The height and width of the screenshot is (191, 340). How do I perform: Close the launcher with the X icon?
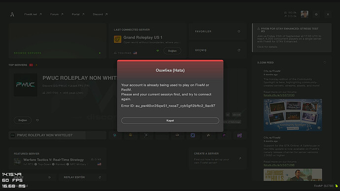tap(328, 14)
